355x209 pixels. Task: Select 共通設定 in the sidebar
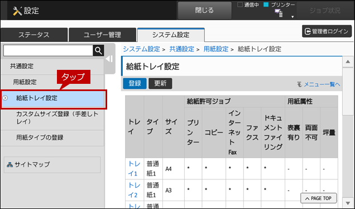pos(52,66)
